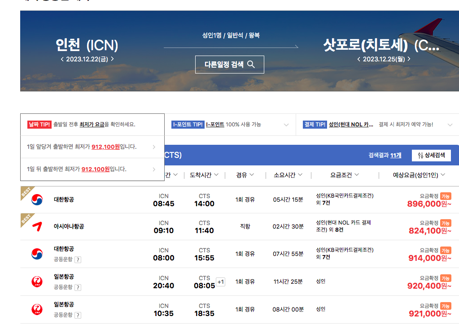
Task: Click the 가능 badge on 824,100원 row
Action: pos(446,223)
